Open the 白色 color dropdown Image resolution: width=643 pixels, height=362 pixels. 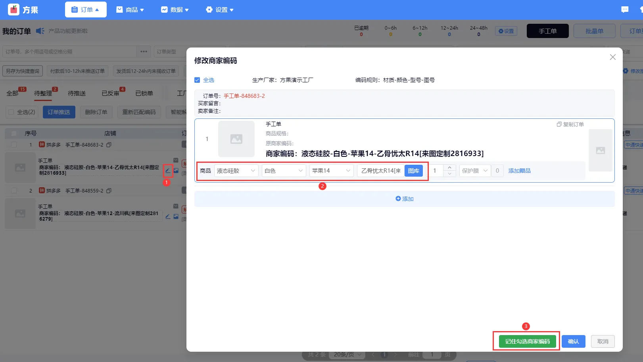coord(284,171)
